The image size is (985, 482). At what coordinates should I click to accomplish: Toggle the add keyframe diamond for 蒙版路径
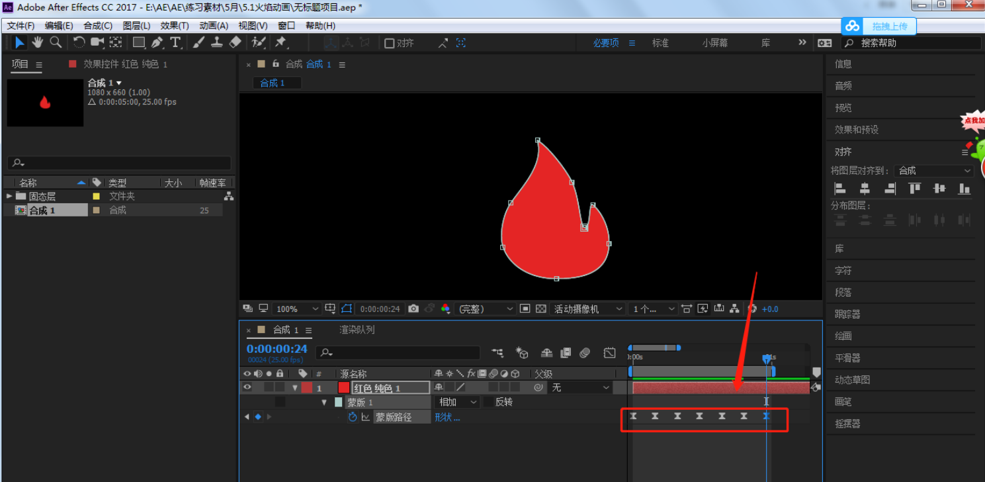click(x=258, y=416)
